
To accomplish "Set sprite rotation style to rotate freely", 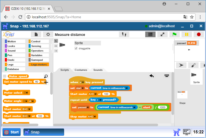I will click(x=56, y=41).
